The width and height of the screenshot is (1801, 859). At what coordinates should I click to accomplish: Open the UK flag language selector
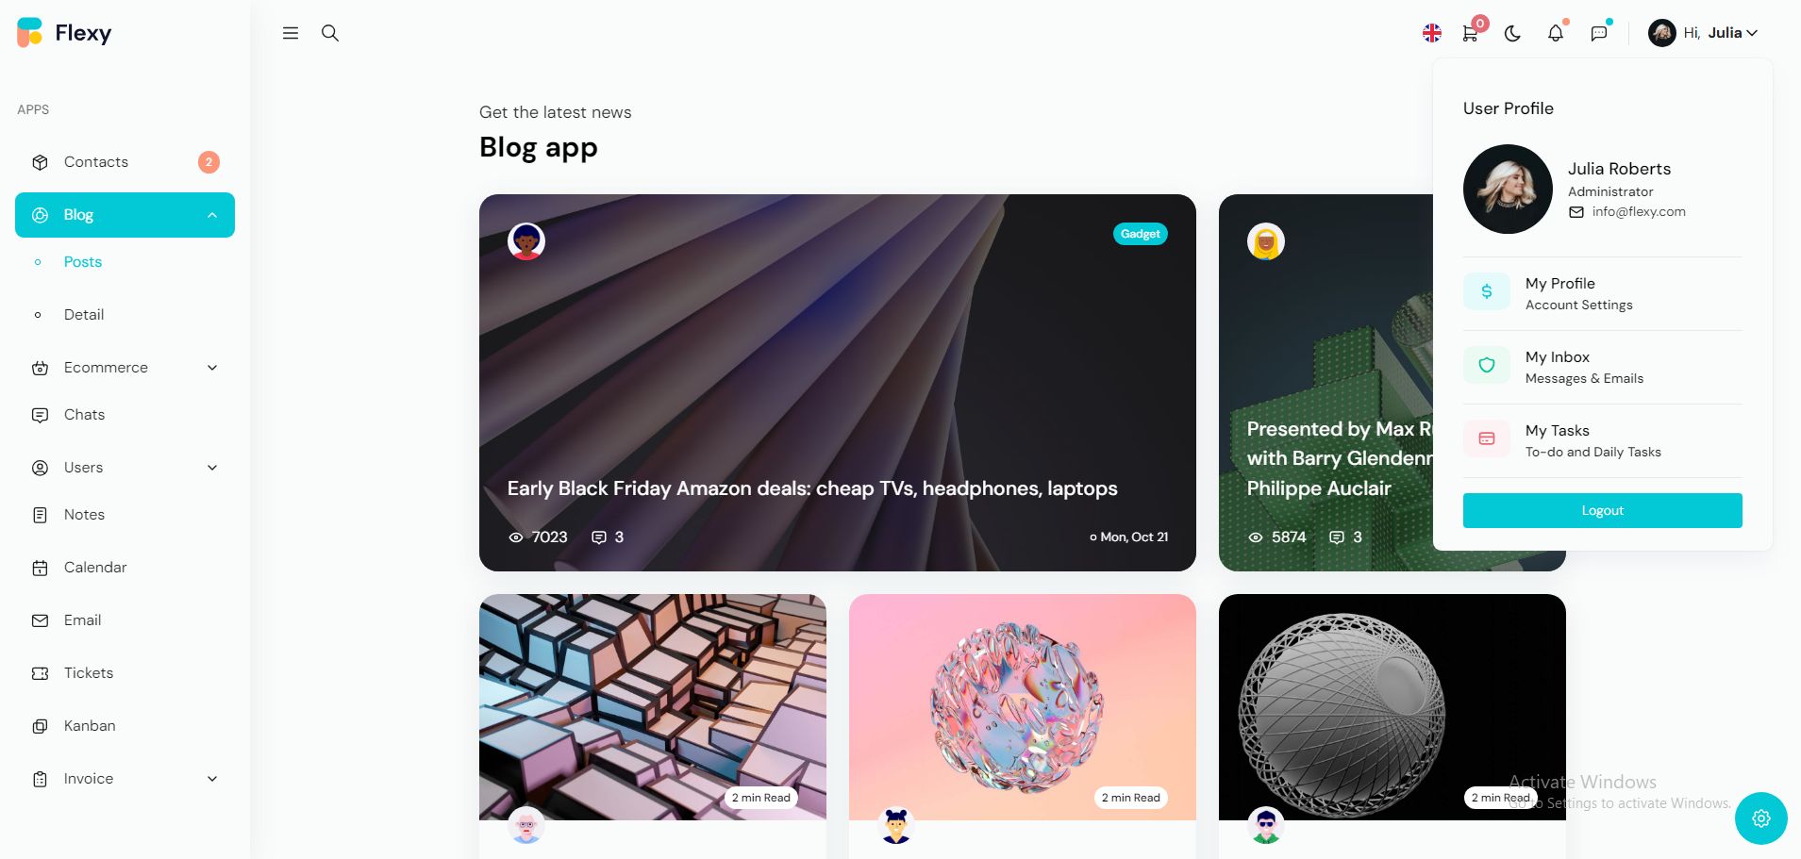tap(1432, 33)
